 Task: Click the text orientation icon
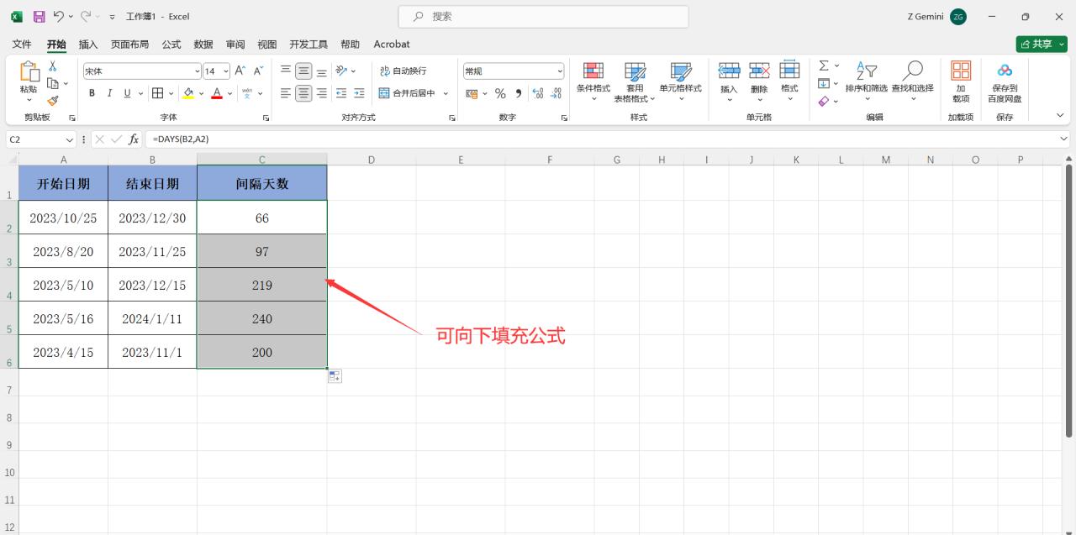[341, 71]
